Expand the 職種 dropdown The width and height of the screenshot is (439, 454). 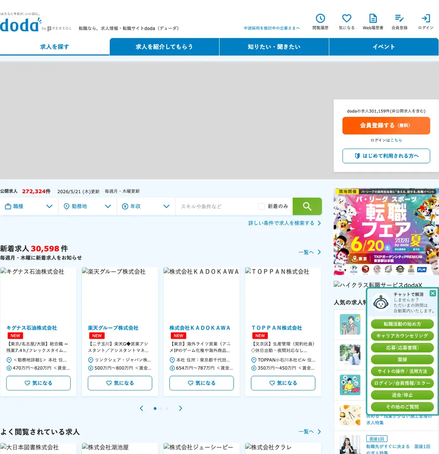[x=29, y=206]
